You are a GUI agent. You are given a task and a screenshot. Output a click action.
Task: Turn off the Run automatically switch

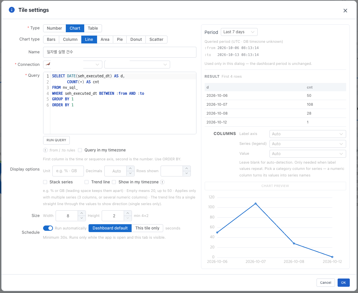(x=48, y=228)
